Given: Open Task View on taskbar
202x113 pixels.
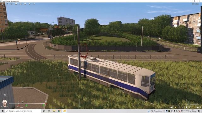Looking at the screenshot, I should click(x=49, y=111).
